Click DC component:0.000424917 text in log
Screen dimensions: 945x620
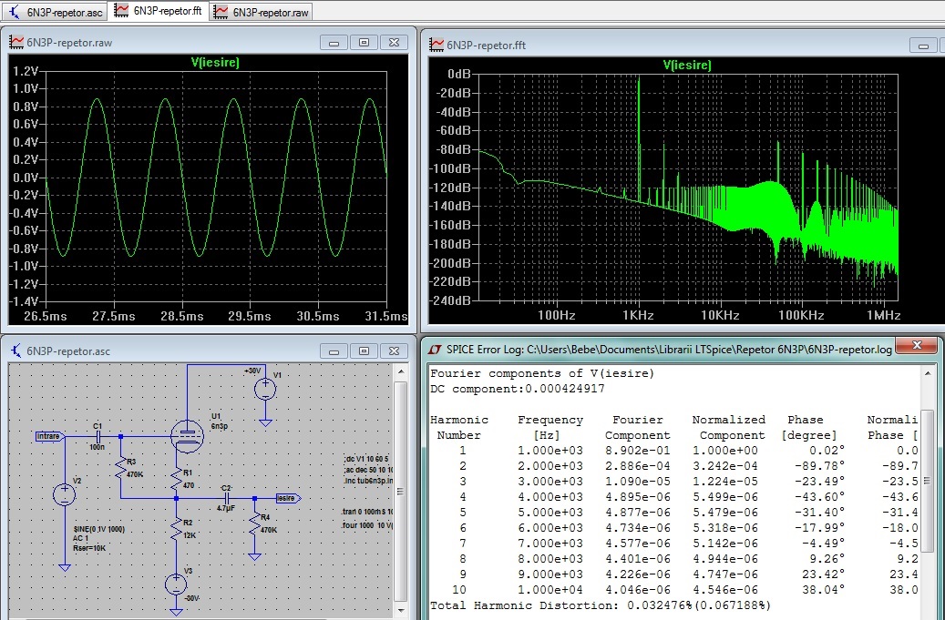(x=517, y=389)
